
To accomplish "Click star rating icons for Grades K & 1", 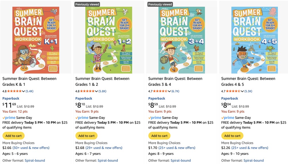I will point(14,91).
